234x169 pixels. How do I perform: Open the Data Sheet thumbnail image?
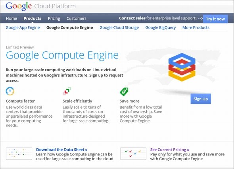click(x=19, y=153)
